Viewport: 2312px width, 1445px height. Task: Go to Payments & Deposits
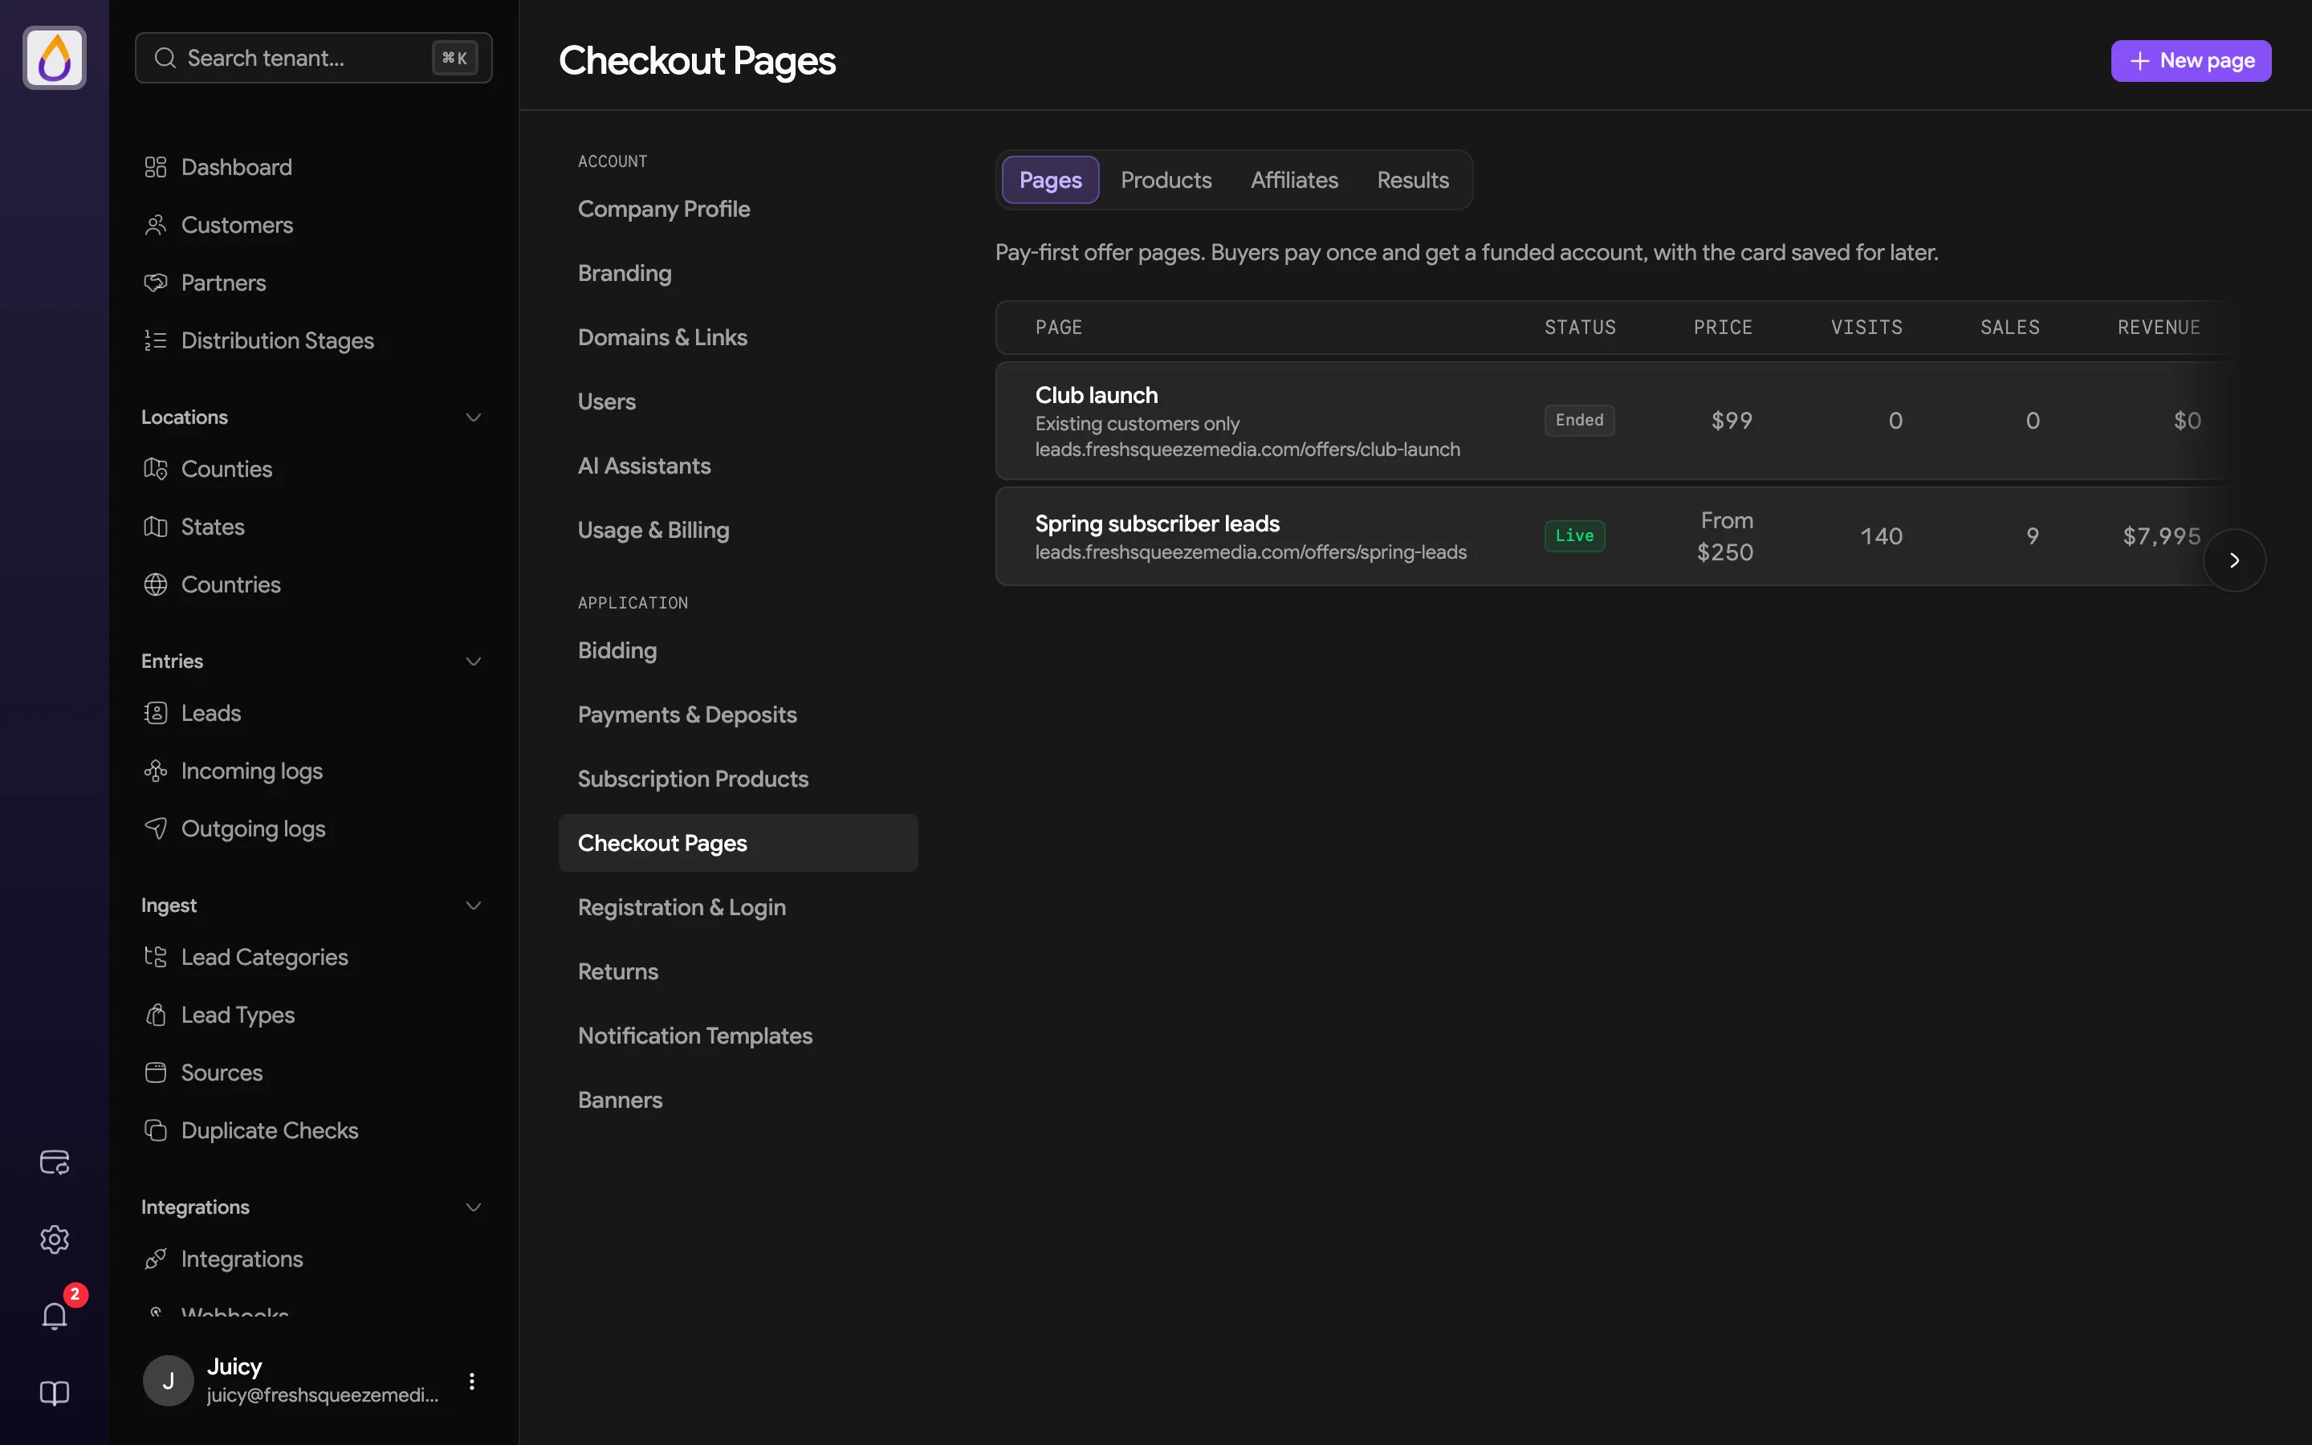(x=738, y=714)
